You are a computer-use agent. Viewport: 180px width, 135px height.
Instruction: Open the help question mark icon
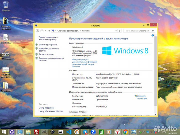click(152, 36)
